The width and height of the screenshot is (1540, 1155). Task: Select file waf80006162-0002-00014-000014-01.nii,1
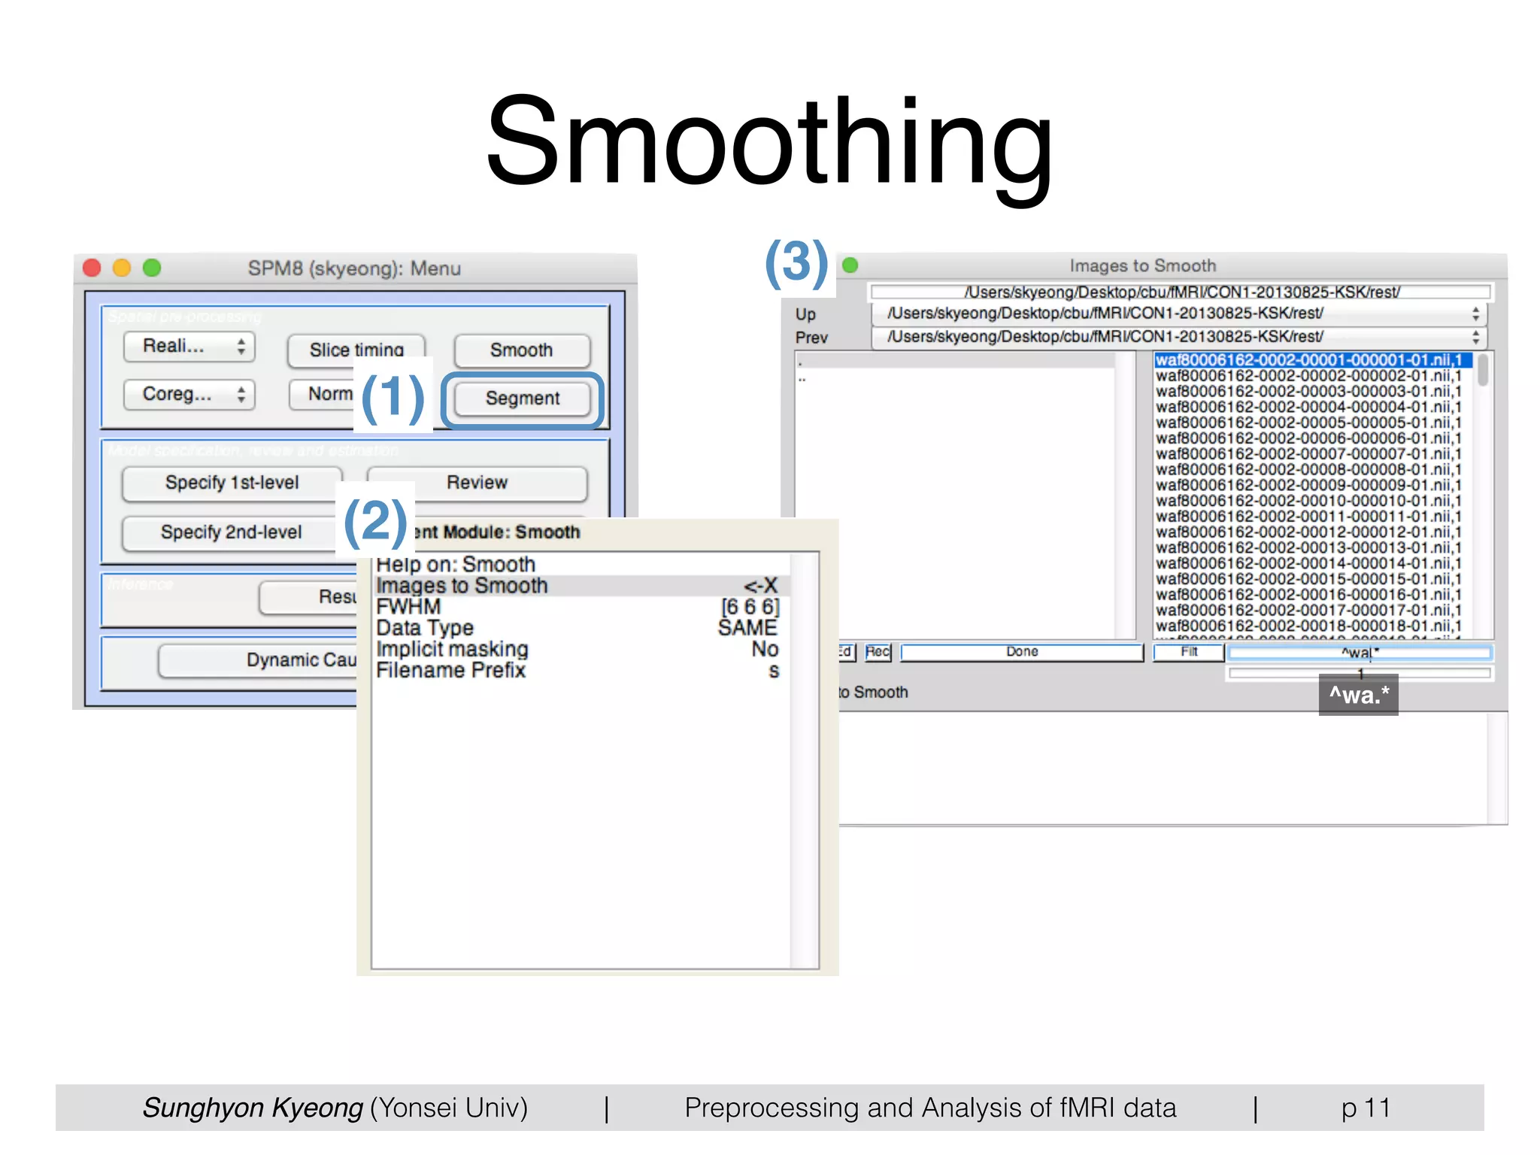[x=1313, y=564]
